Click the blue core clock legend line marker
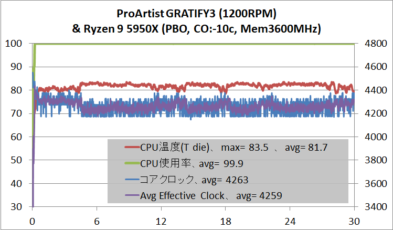The height and width of the screenshot is (230, 393). (x=132, y=180)
